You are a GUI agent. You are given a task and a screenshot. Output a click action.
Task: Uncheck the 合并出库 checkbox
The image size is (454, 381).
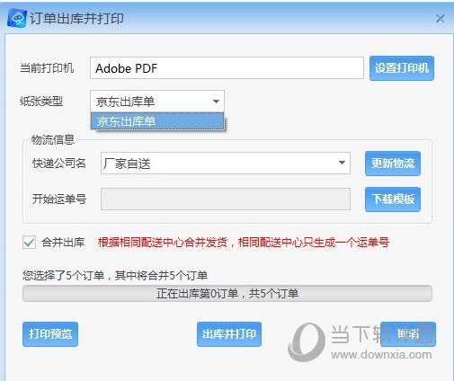[x=29, y=242]
